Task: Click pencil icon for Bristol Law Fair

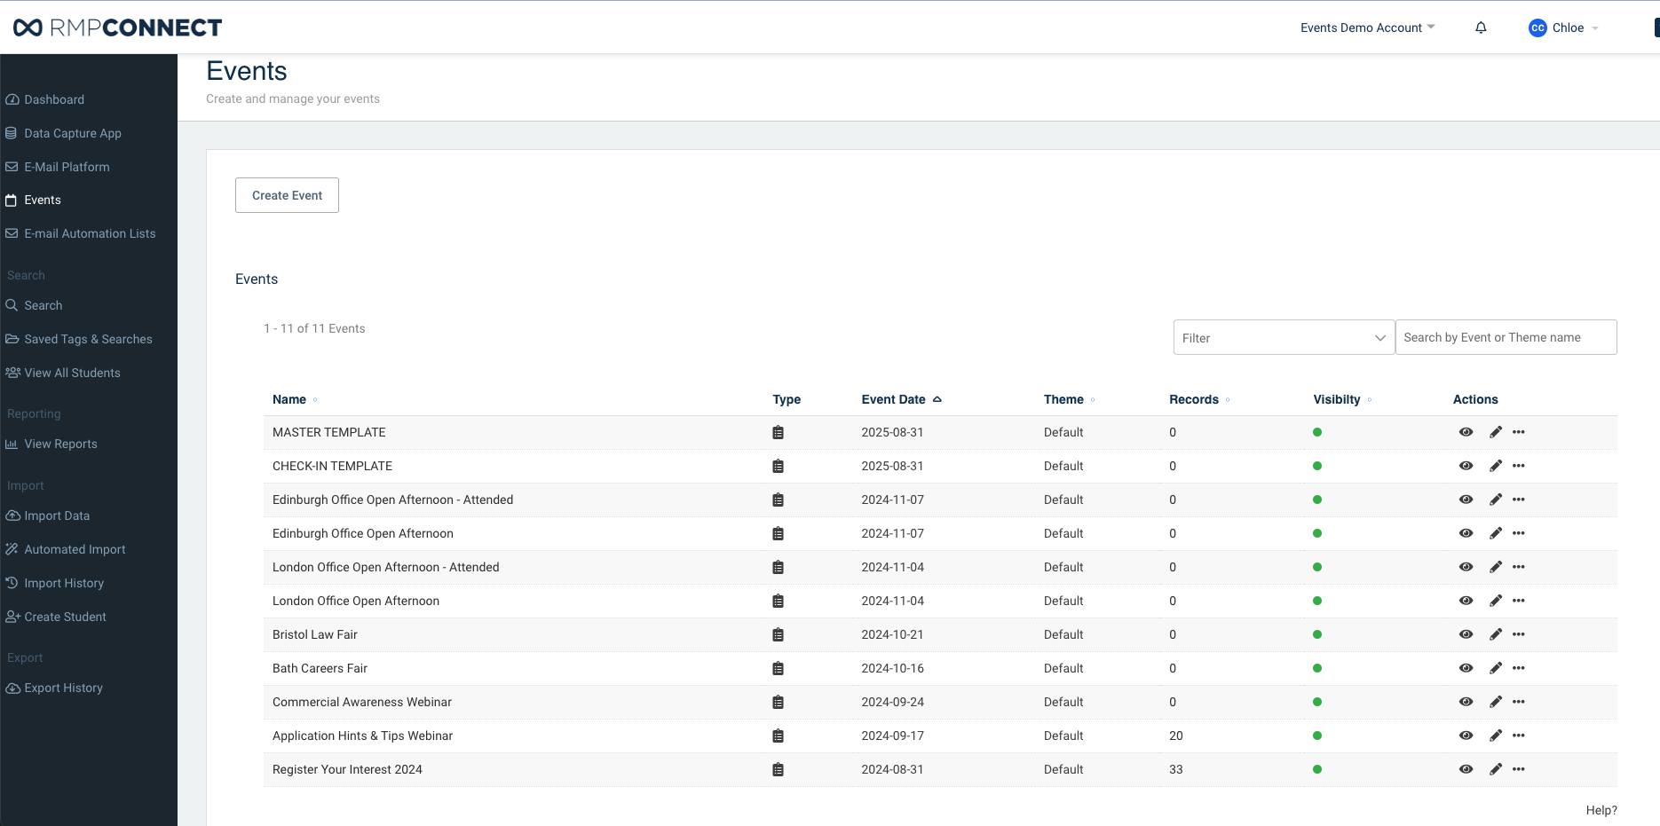Action: (1496, 634)
